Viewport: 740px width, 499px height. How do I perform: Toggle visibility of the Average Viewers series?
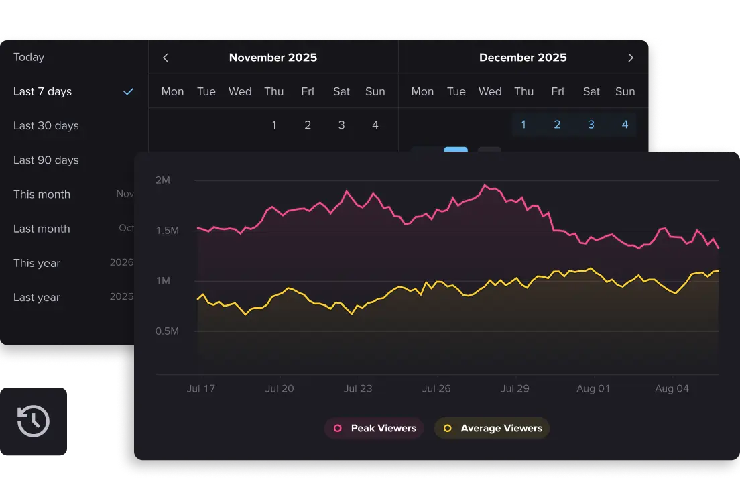(x=492, y=428)
